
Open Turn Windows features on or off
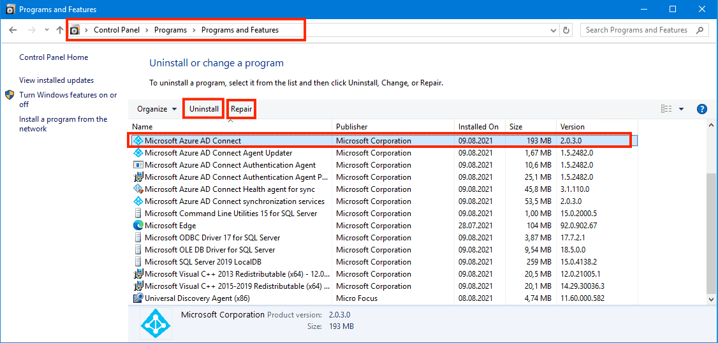coord(68,99)
